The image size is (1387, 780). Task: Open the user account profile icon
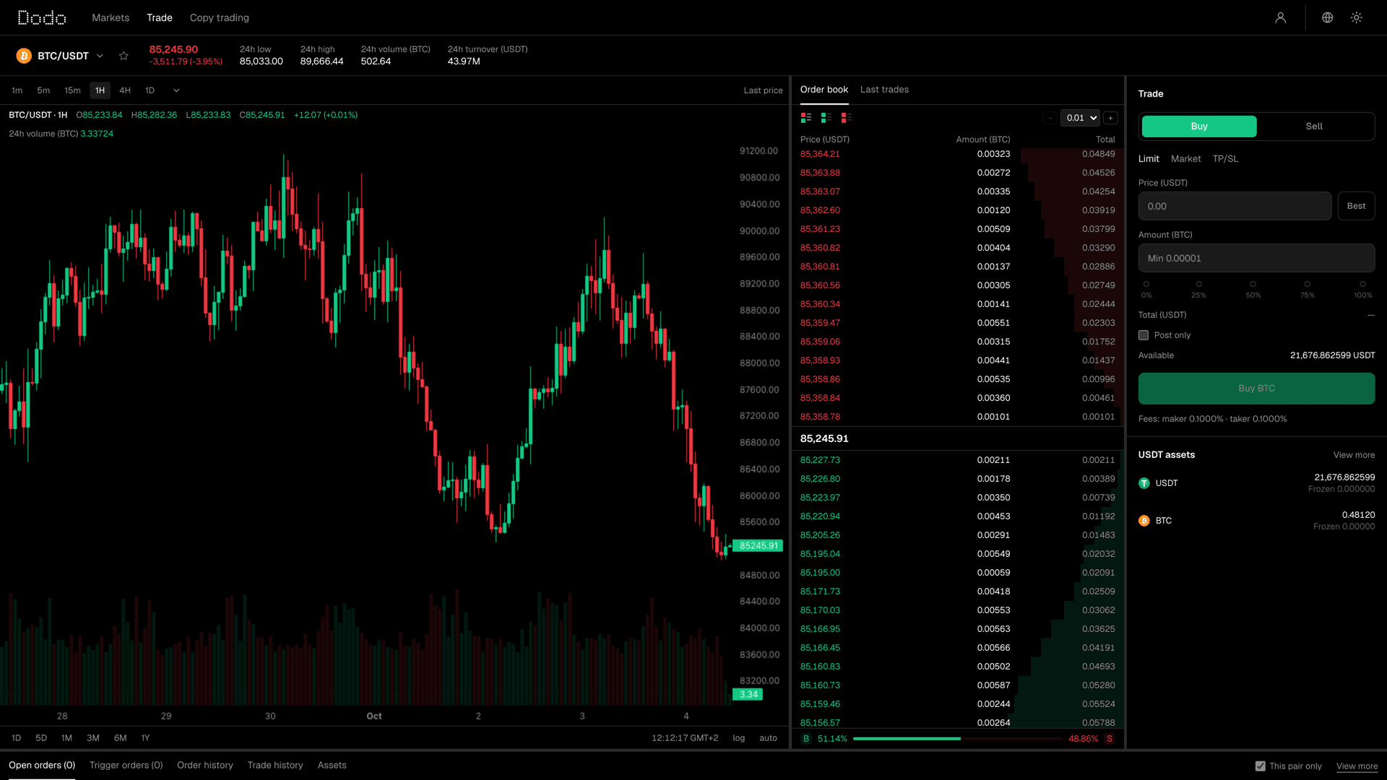pos(1280,17)
